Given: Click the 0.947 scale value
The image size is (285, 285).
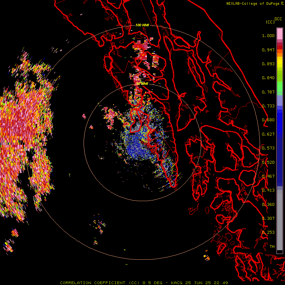Looking at the screenshot, I should pos(268,50).
